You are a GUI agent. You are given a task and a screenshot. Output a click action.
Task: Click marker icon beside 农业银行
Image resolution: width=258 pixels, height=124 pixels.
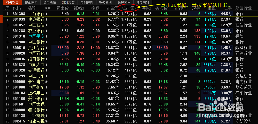point(46,31)
